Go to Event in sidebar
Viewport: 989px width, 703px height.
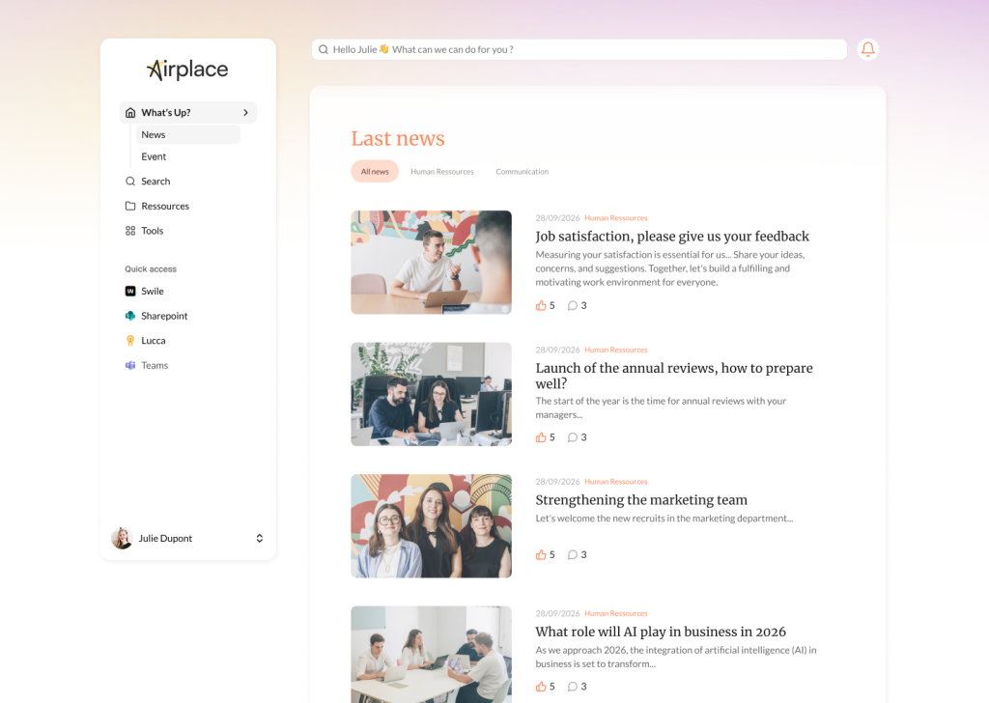coord(154,156)
